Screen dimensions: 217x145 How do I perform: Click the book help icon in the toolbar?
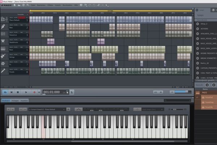pyautogui.click(x=81, y=5)
